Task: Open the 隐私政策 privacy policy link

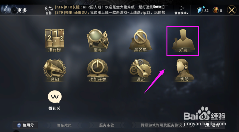Action: (64, 125)
